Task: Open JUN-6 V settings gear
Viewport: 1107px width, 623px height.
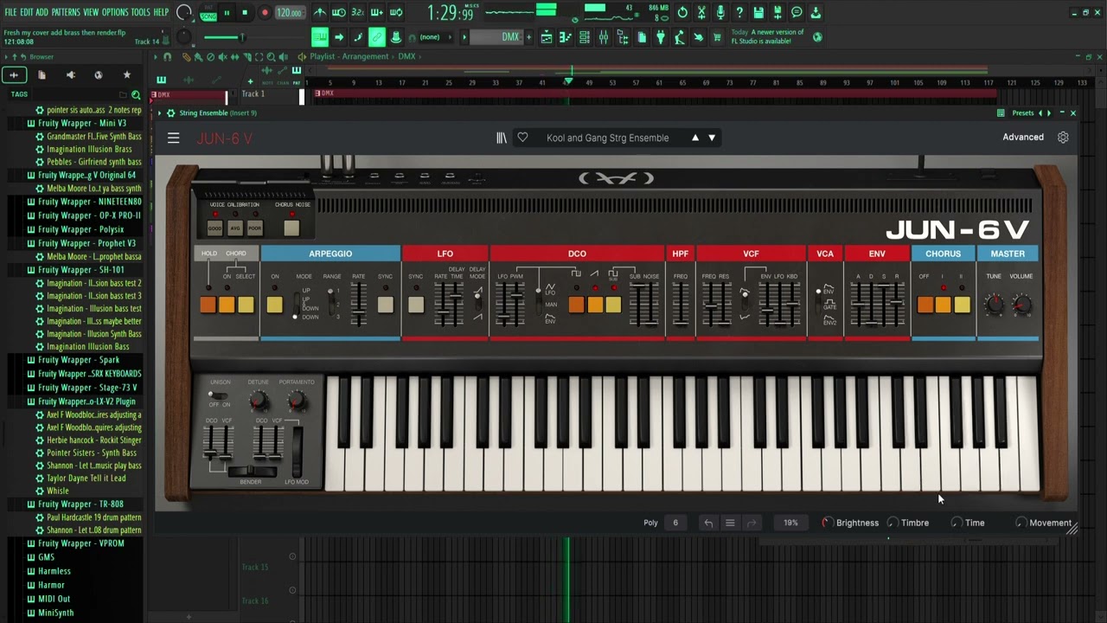Action: point(1063,138)
